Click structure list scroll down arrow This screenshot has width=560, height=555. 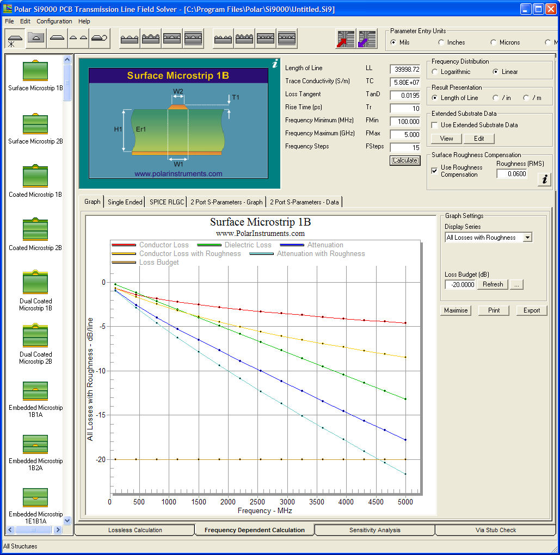[x=67, y=521]
